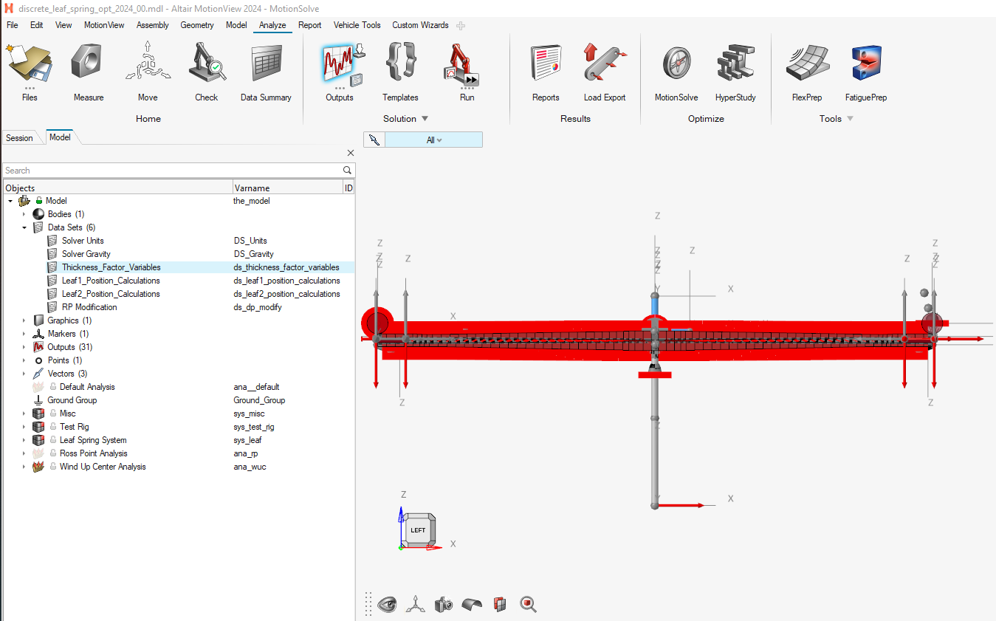The width and height of the screenshot is (996, 621).
Task: Open the FlexPrep tool
Action: click(807, 72)
